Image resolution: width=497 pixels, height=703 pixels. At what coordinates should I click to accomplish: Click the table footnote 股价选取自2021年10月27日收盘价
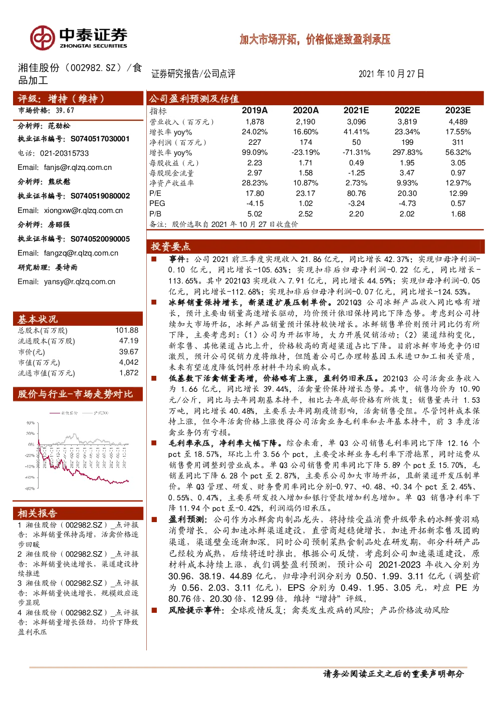point(223,224)
